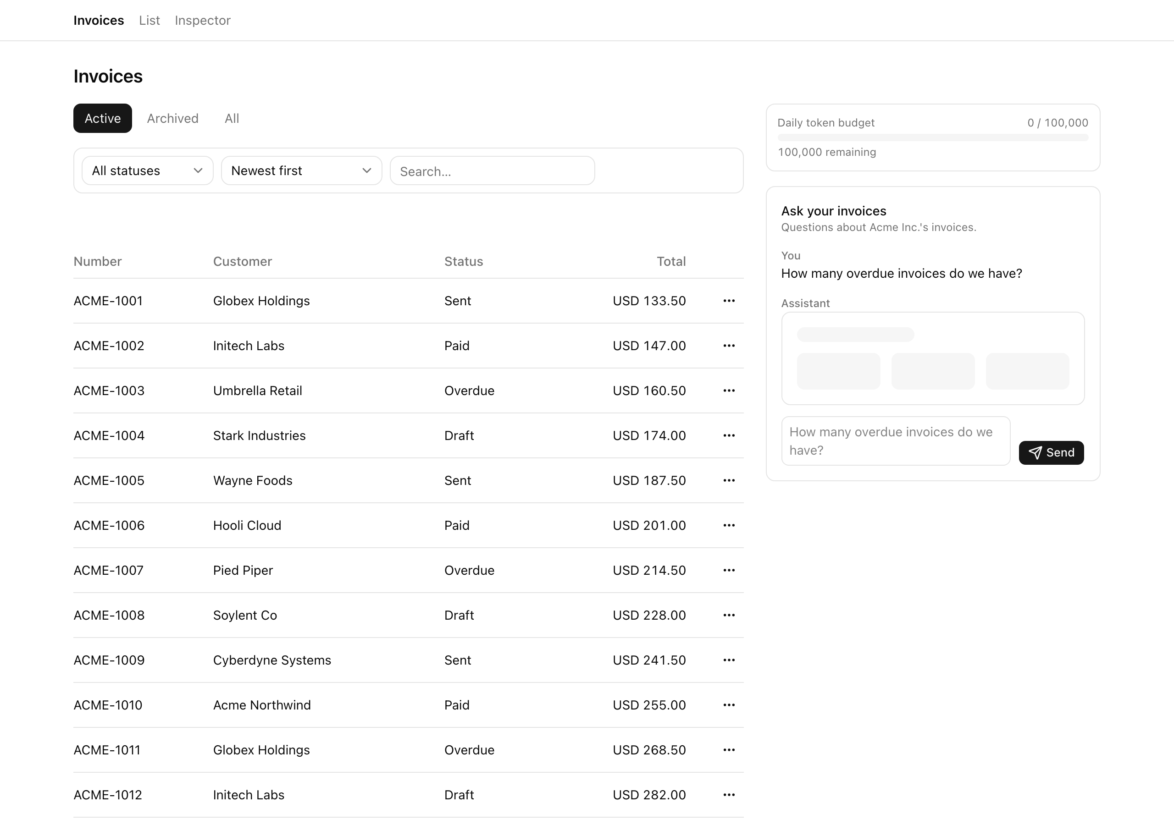The width and height of the screenshot is (1174, 825).
Task: Open invoice ACME-1007
Action: (108, 571)
